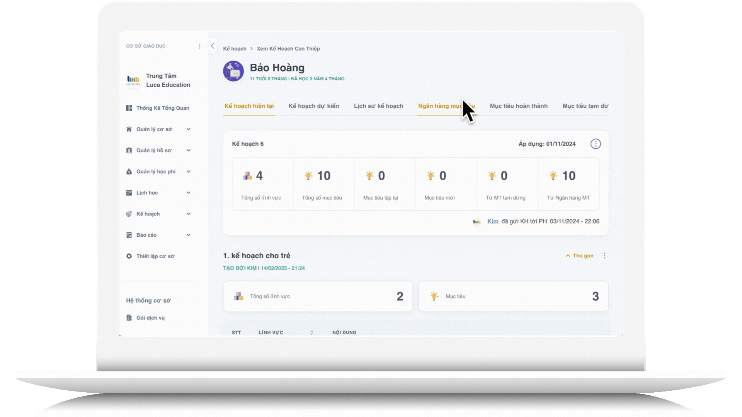Click the Thiết lập cơ sở gear icon
Viewport: 742px width, 417px height.
129,256
